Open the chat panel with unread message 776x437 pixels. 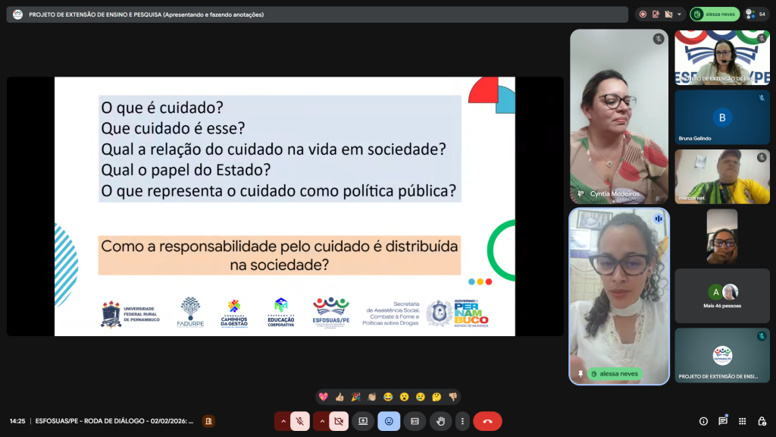coord(723,421)
